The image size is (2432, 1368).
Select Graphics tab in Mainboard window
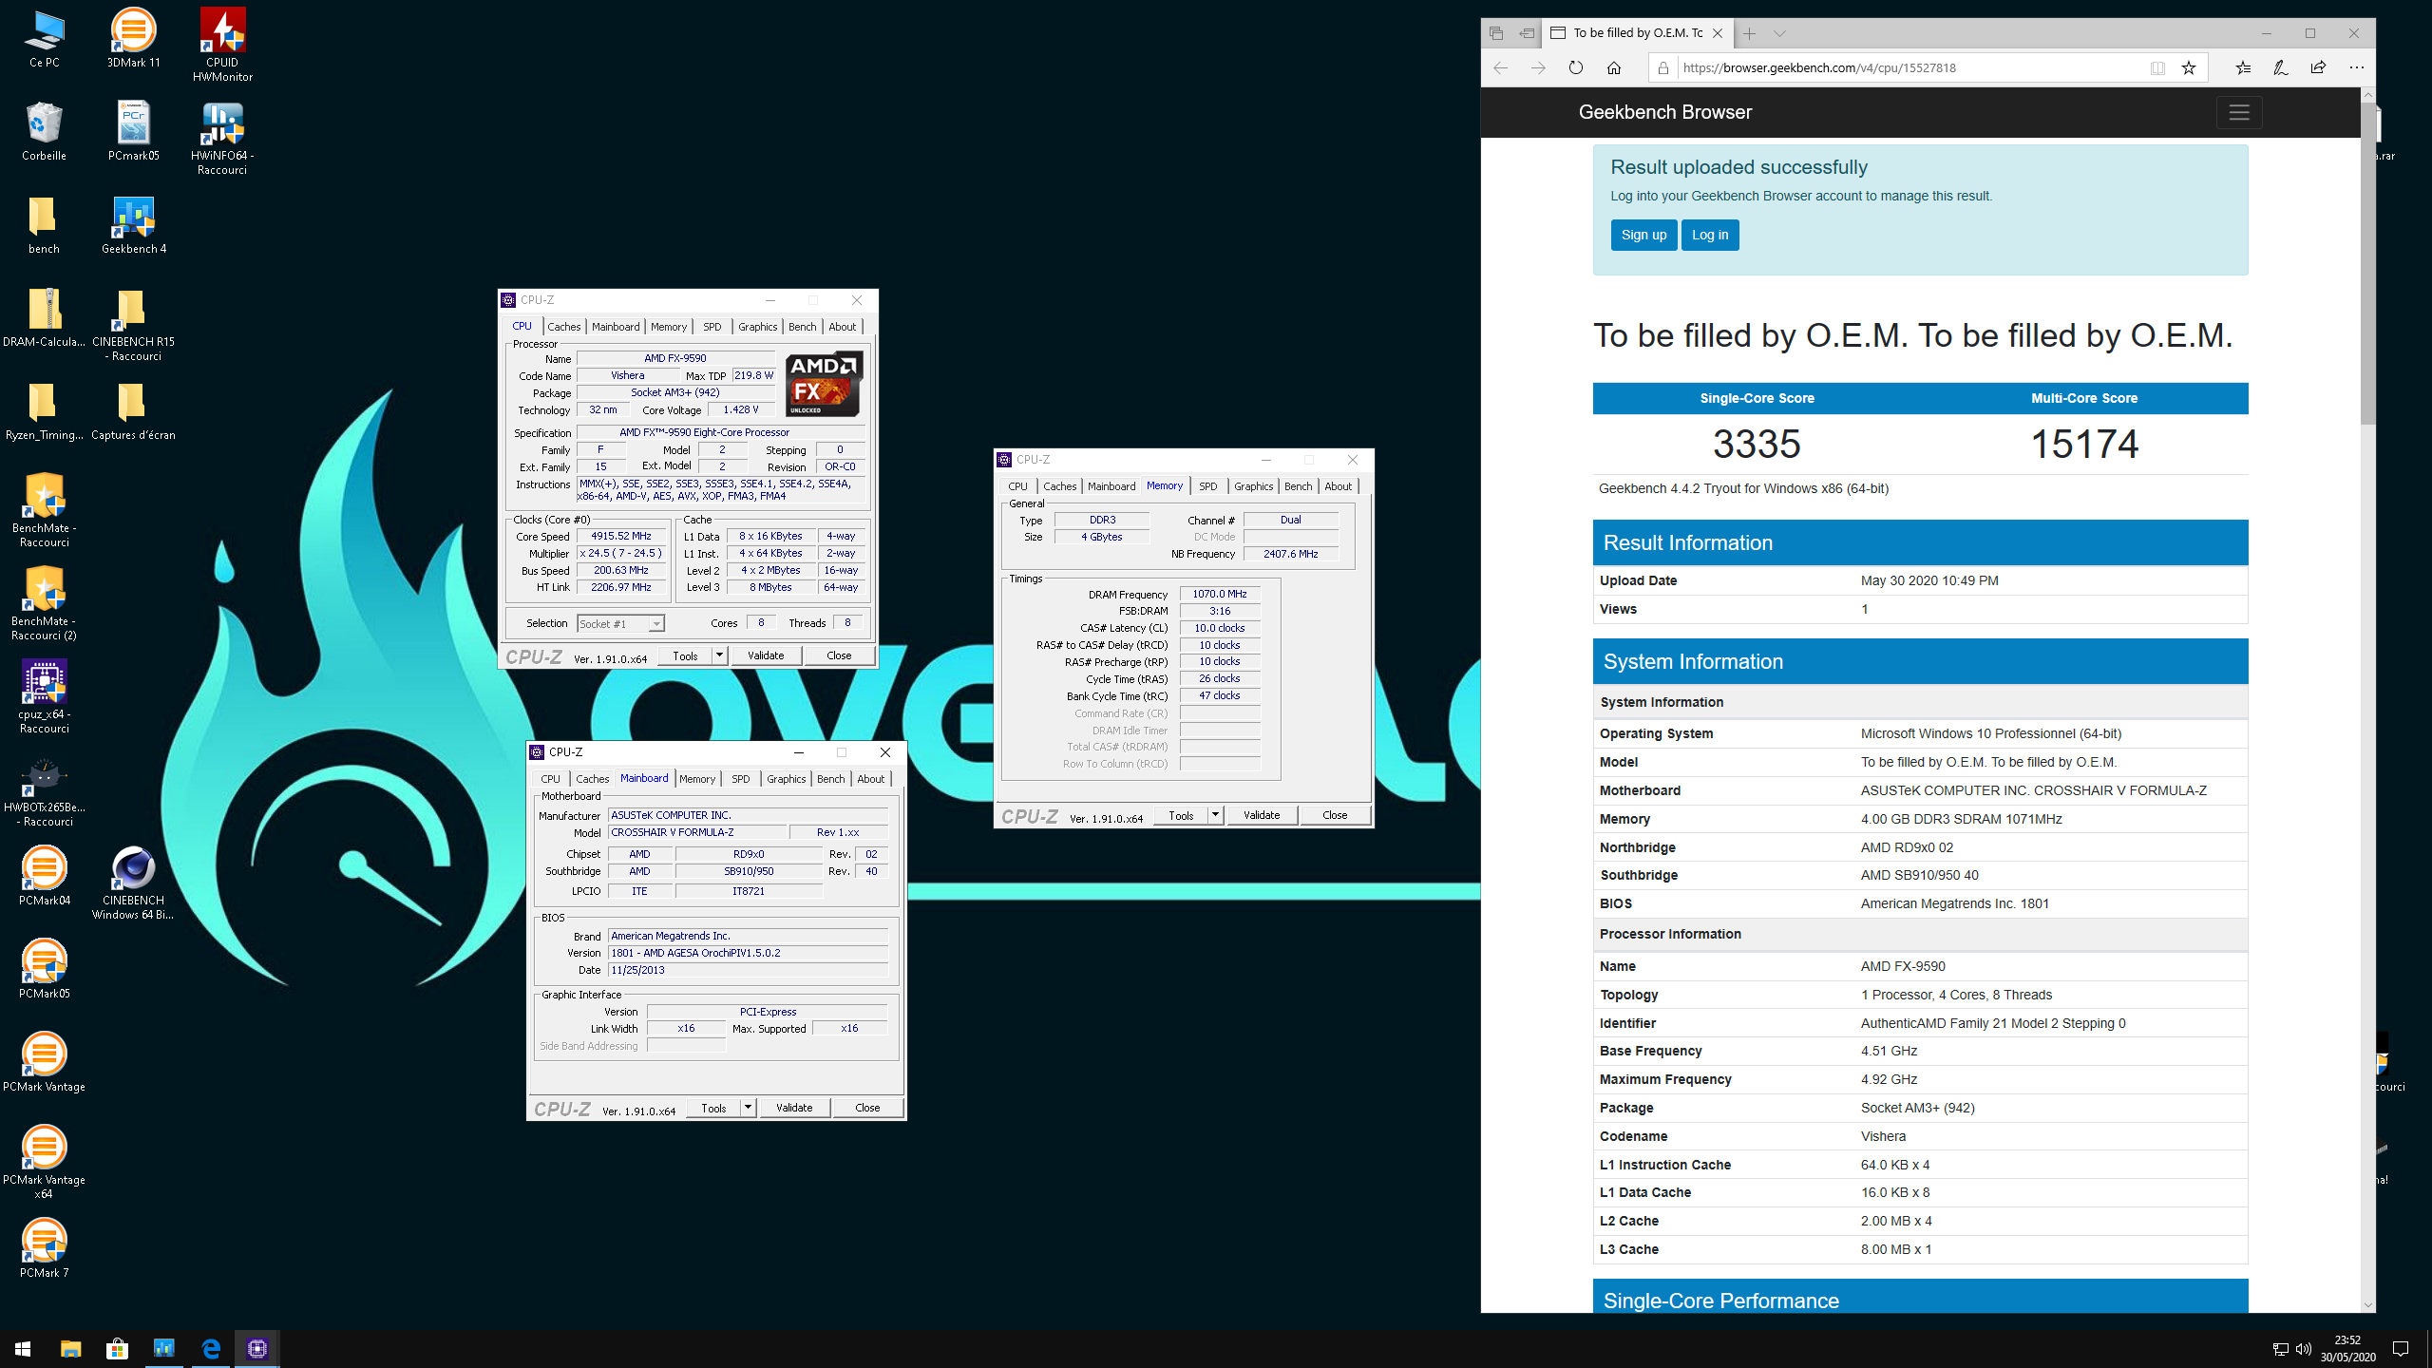point(786,778)
